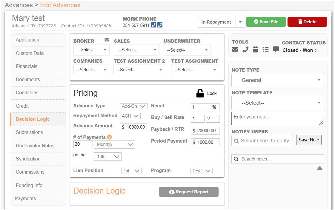Open the phone call tool in Tools

[245, 50]
